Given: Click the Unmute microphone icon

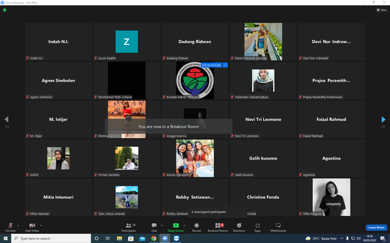Looking at the screenshot, I should (10, 225).
